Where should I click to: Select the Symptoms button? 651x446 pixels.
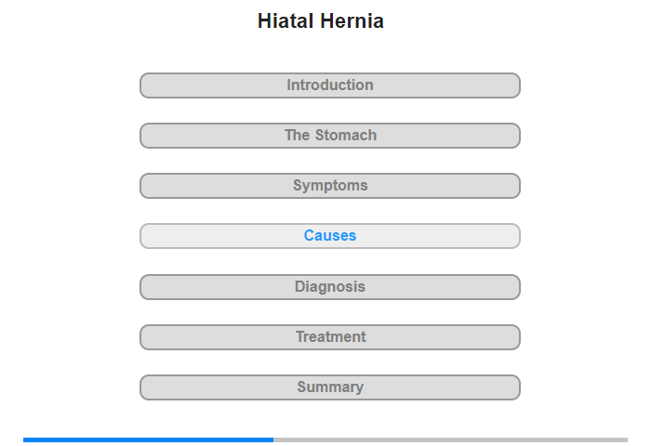pos(330,186)
